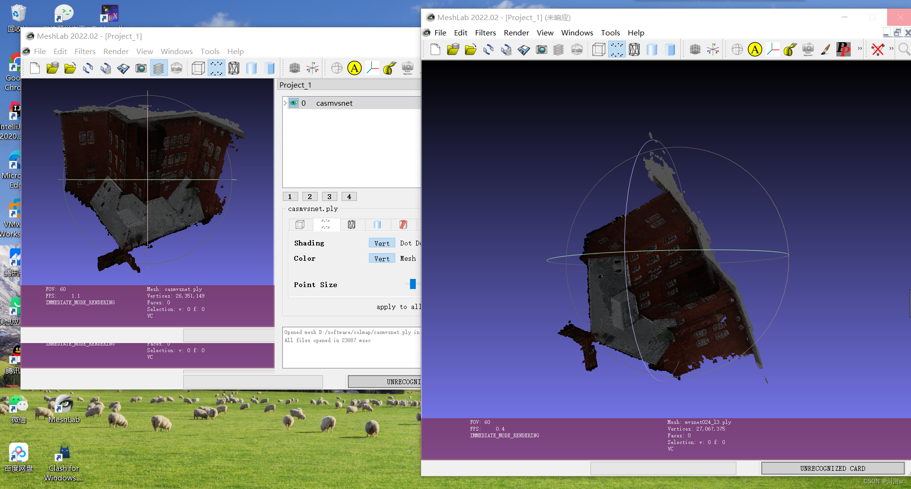
Task: Open Tools menu in right MeshLab window
Action: click(611, 33)
